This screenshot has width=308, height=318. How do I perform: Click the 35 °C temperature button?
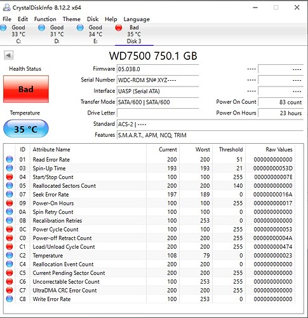tap(26, 128)
